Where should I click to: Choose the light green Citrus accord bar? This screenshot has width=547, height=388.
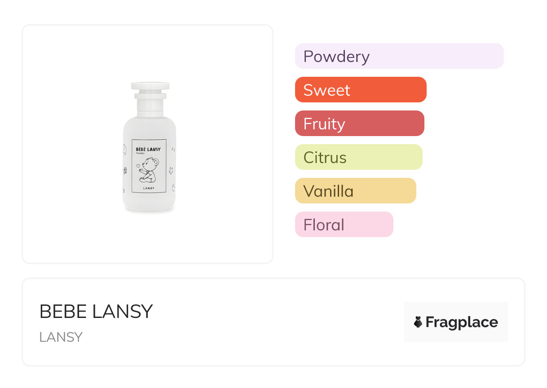(358, 157)
